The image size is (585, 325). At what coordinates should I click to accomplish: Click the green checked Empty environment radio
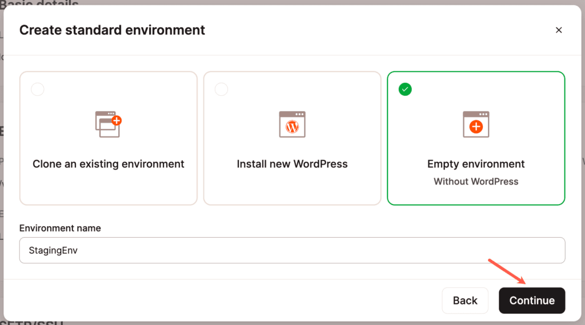[x=405, y=89]
